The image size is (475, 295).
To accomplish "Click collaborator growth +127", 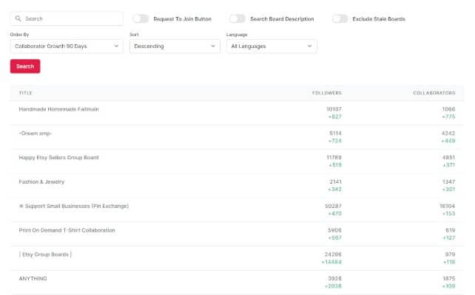I will 448,237.
